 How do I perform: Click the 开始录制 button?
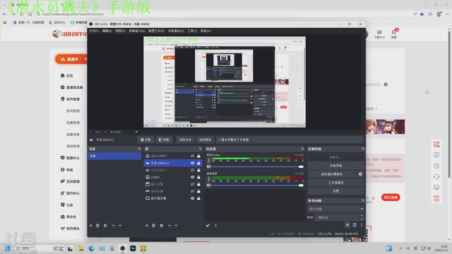(x=336, y=165)
